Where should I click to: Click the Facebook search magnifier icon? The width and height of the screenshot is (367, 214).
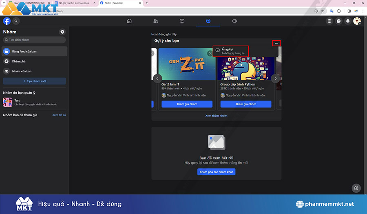(16, 21)
